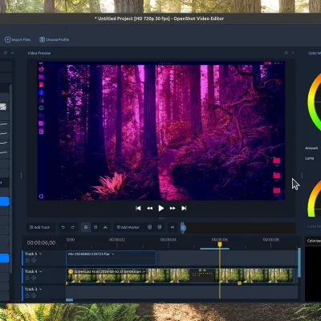
Task: Click the Import Files toolbar button
Action: [18, 39]
